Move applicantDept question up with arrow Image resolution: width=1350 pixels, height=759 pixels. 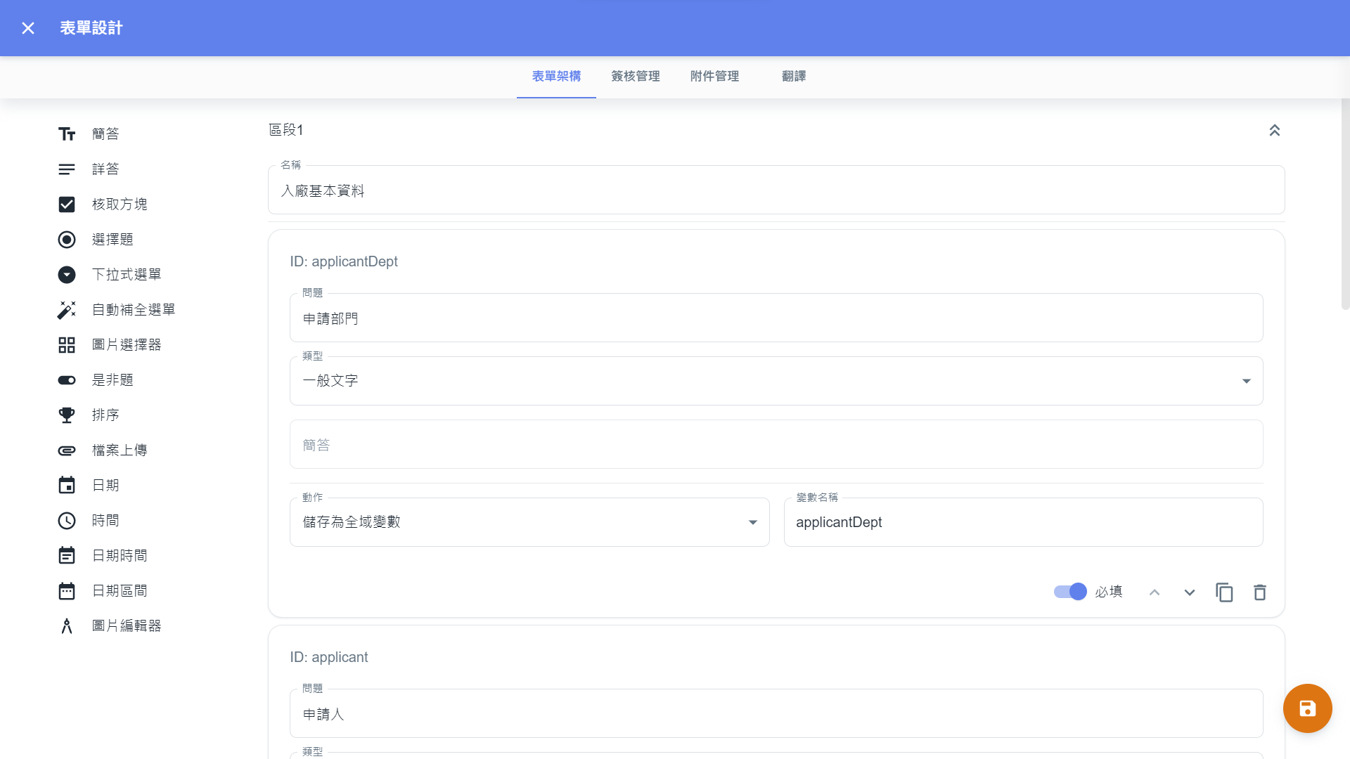click(1154, 592)
